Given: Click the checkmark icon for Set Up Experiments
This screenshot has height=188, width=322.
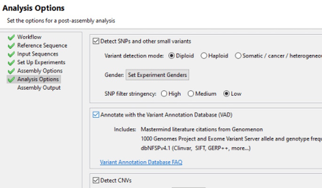Looking at the screenshot, I should click(x=11, y=62).
